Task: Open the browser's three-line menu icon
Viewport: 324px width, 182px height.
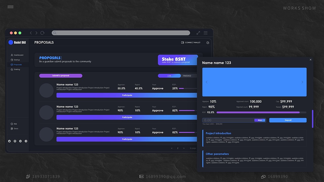Action: (x=206, y=33)
